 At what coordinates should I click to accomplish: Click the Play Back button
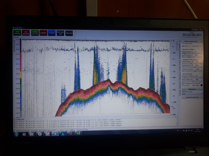(x=69, y=33)
